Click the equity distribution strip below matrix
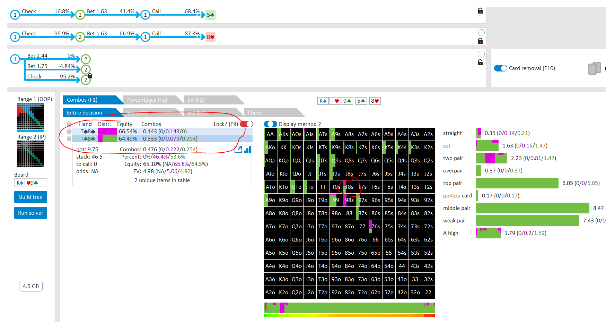Screen dimensions: 606x322 point(349,308)
